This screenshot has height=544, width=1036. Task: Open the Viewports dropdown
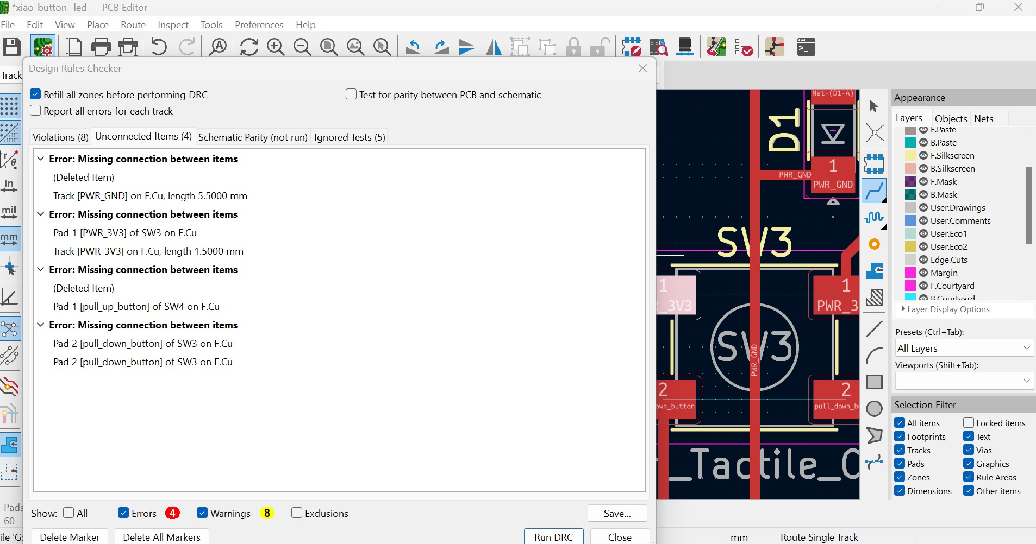(x=964, y=381)
